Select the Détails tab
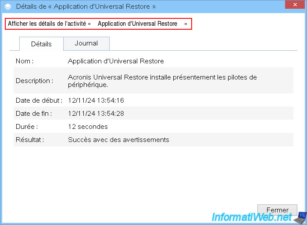This screenshot has height=225, width=307. [41, 44]
